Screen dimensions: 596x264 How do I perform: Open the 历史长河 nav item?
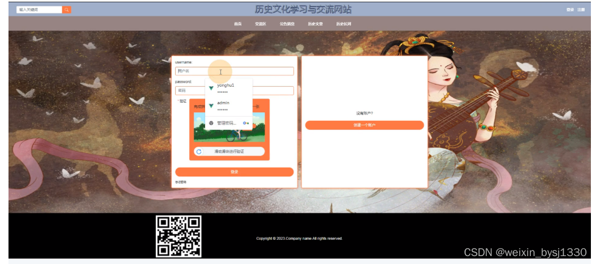coord(344,24)
